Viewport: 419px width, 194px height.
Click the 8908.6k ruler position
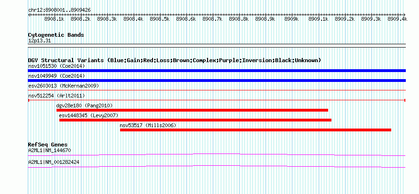(x=186, y=19)
